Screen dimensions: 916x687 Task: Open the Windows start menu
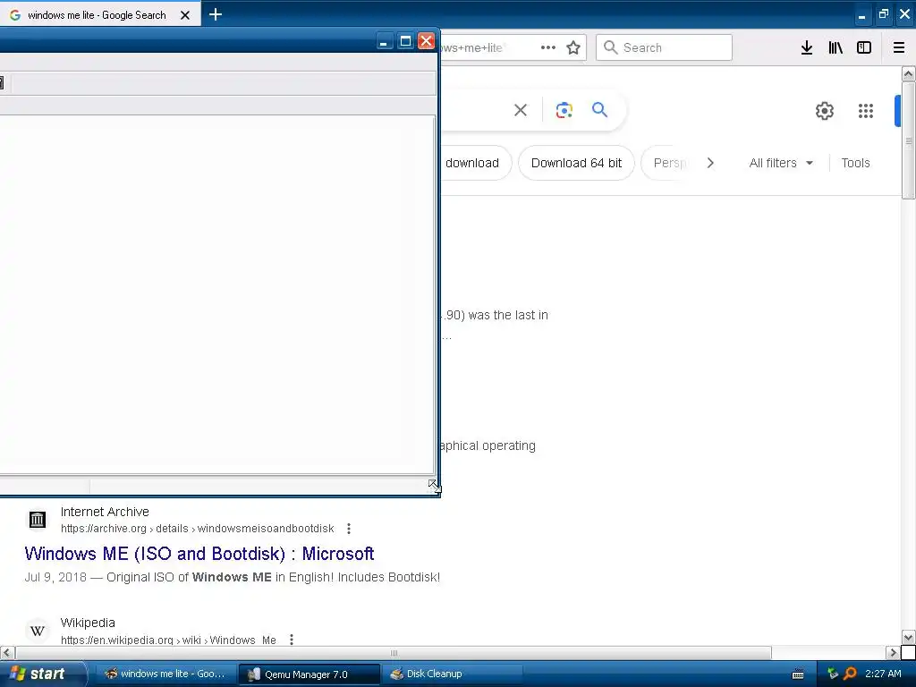pyautogui.click(x=42, y=674)
